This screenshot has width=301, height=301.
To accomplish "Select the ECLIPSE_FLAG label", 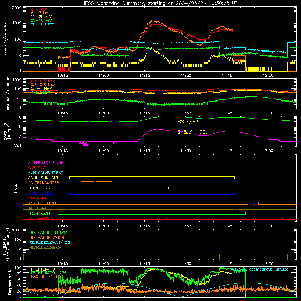I will (41, 193).
